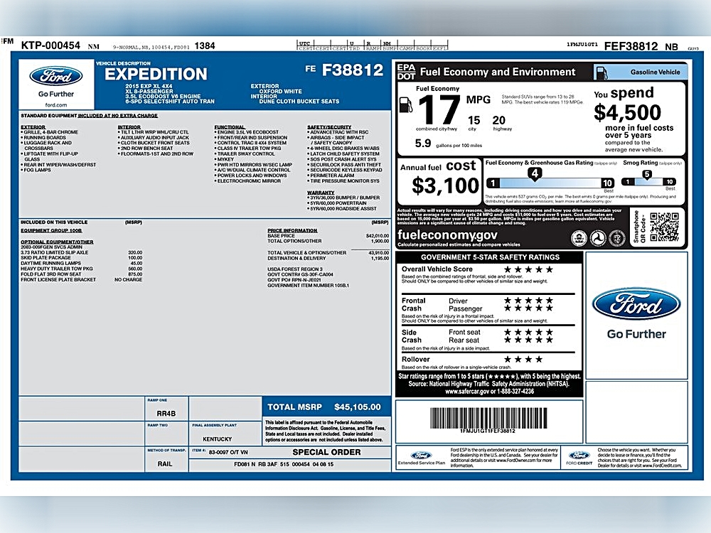The image size is (711, 533).
Task: Click the large Ford oval logo at right
Action: point(636,303)
